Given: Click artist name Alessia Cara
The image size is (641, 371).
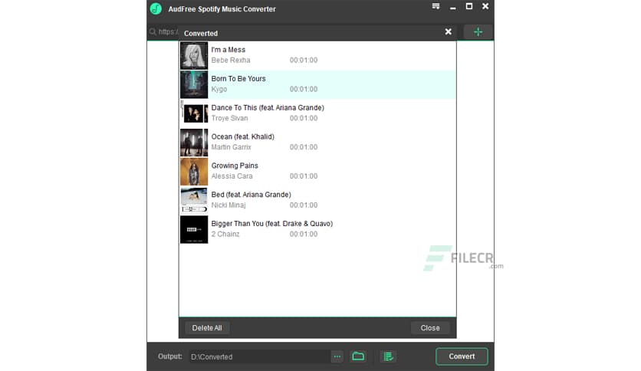Looking at the screenshot, I should 232,176.
